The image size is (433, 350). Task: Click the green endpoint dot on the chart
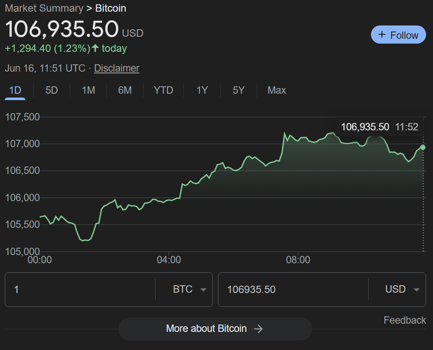423,148
